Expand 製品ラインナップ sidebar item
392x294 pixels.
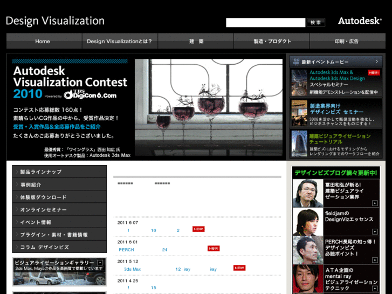(59, 172)
